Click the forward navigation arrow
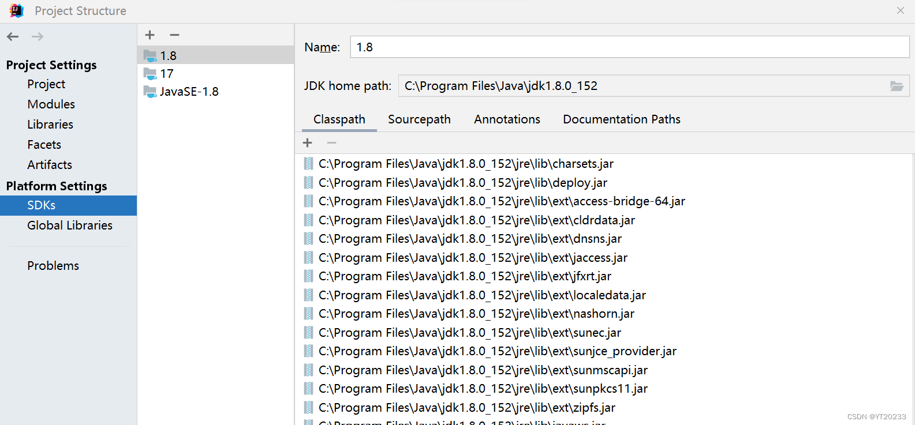 tap(38, 37)
